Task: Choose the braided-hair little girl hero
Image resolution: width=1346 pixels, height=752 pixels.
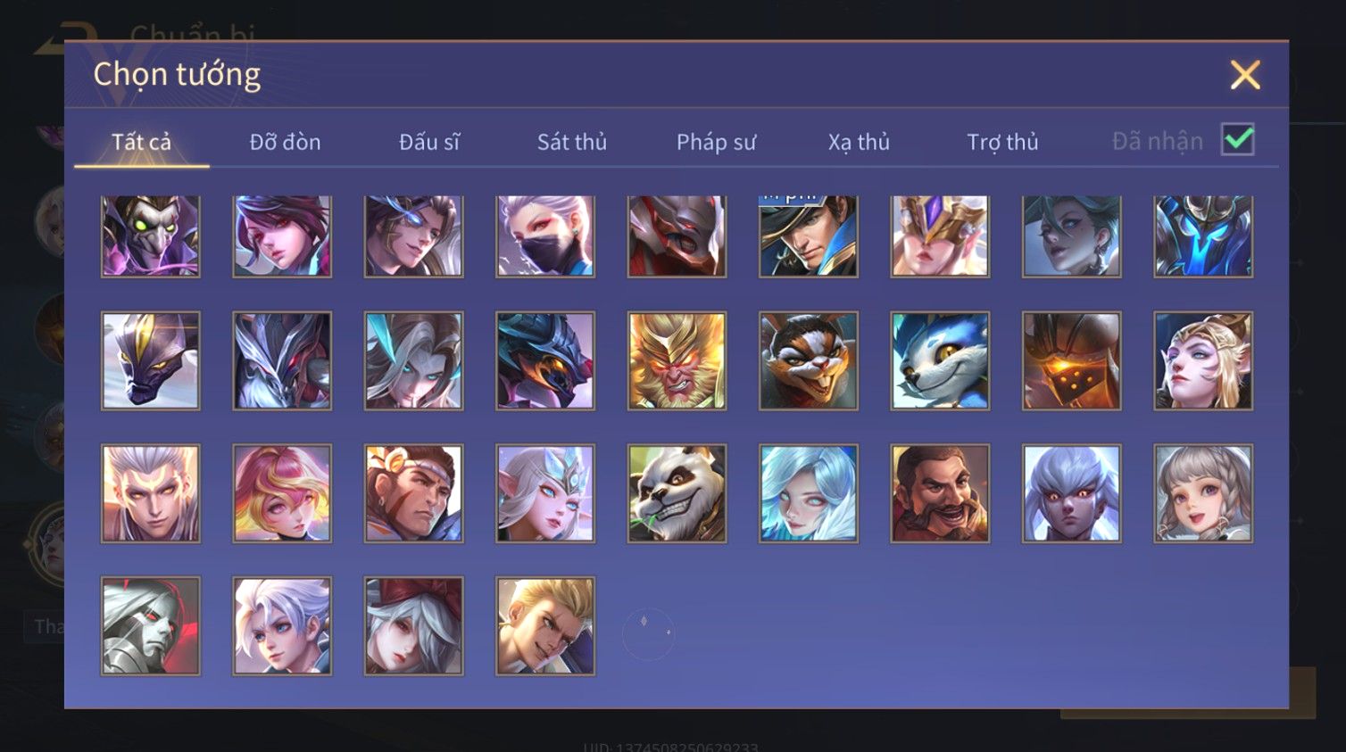Action: click(x=1203, y=493)
